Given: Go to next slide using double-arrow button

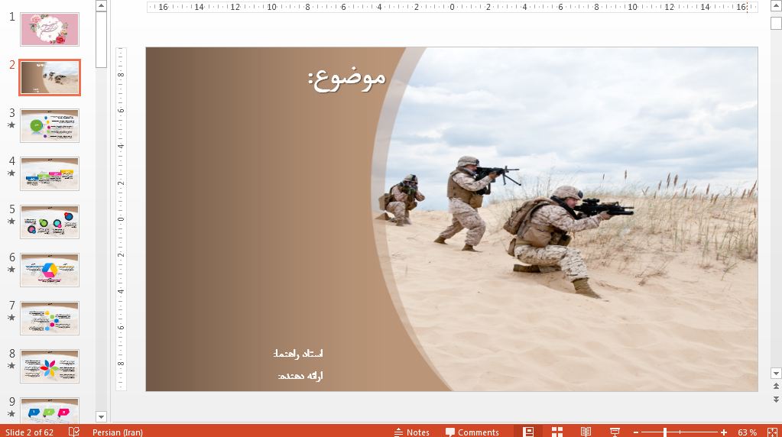Looking at the screenshot, I should point(777,399).
